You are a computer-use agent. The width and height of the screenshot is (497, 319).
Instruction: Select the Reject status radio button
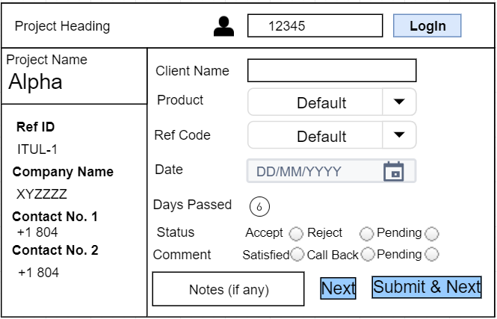(366, 234)
